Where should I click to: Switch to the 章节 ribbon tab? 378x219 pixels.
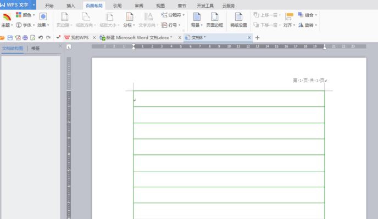click(182, 5)
